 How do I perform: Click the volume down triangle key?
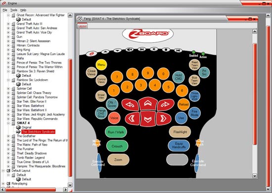[117, 50]
